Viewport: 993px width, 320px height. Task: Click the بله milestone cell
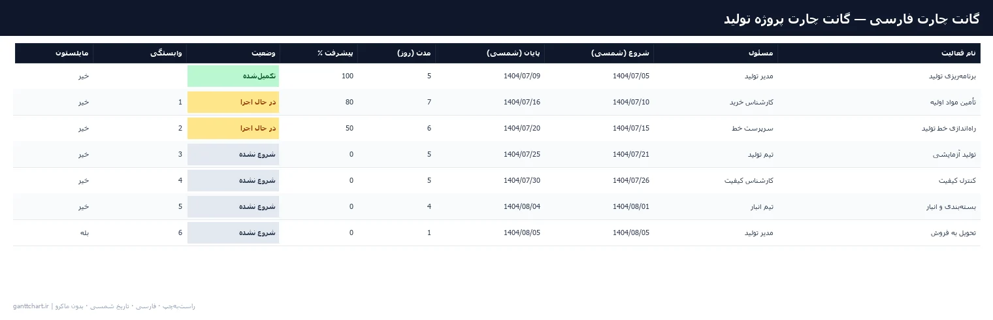pyautogui.click(x=54, y=233)
